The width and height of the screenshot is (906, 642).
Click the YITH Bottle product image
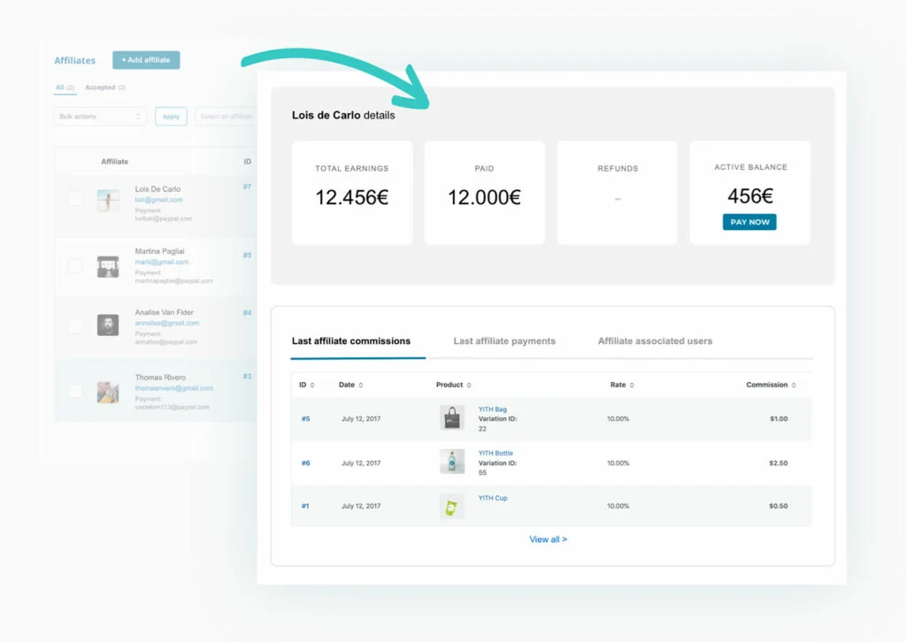tap(451, 462)
